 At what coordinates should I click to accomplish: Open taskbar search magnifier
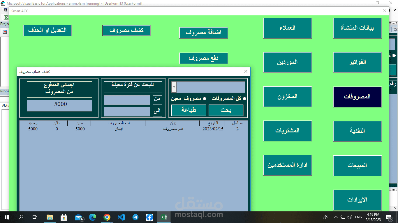click(21, 217)
